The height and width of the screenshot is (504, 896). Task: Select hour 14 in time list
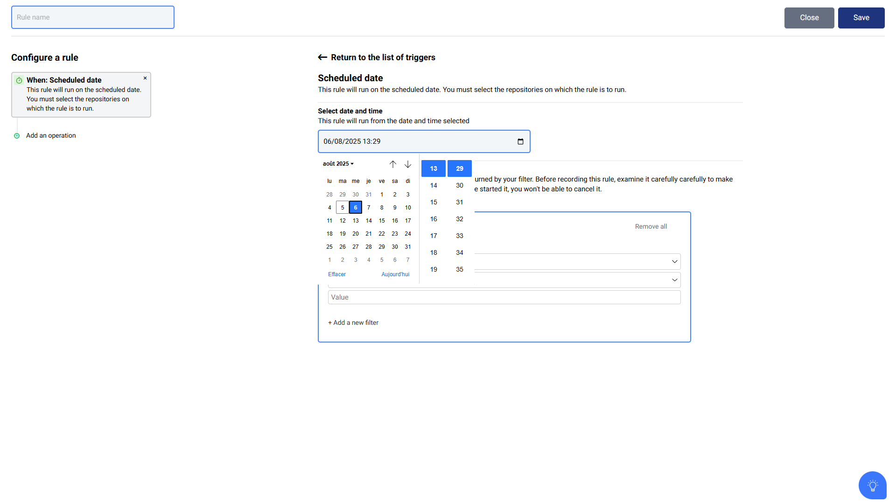(x=434, y=185)
